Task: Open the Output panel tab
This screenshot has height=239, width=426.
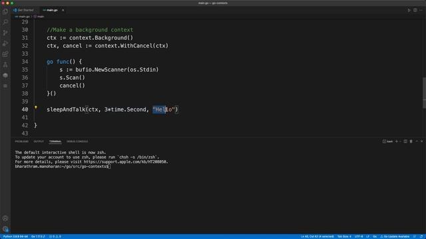Action: pyautogui.click(x=39, y=141)
